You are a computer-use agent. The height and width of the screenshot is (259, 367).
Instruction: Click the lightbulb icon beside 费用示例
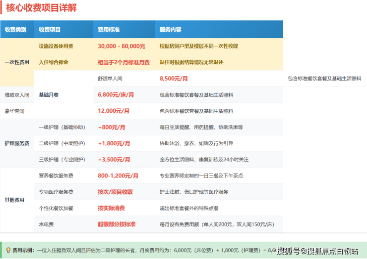tap(8, 251)
